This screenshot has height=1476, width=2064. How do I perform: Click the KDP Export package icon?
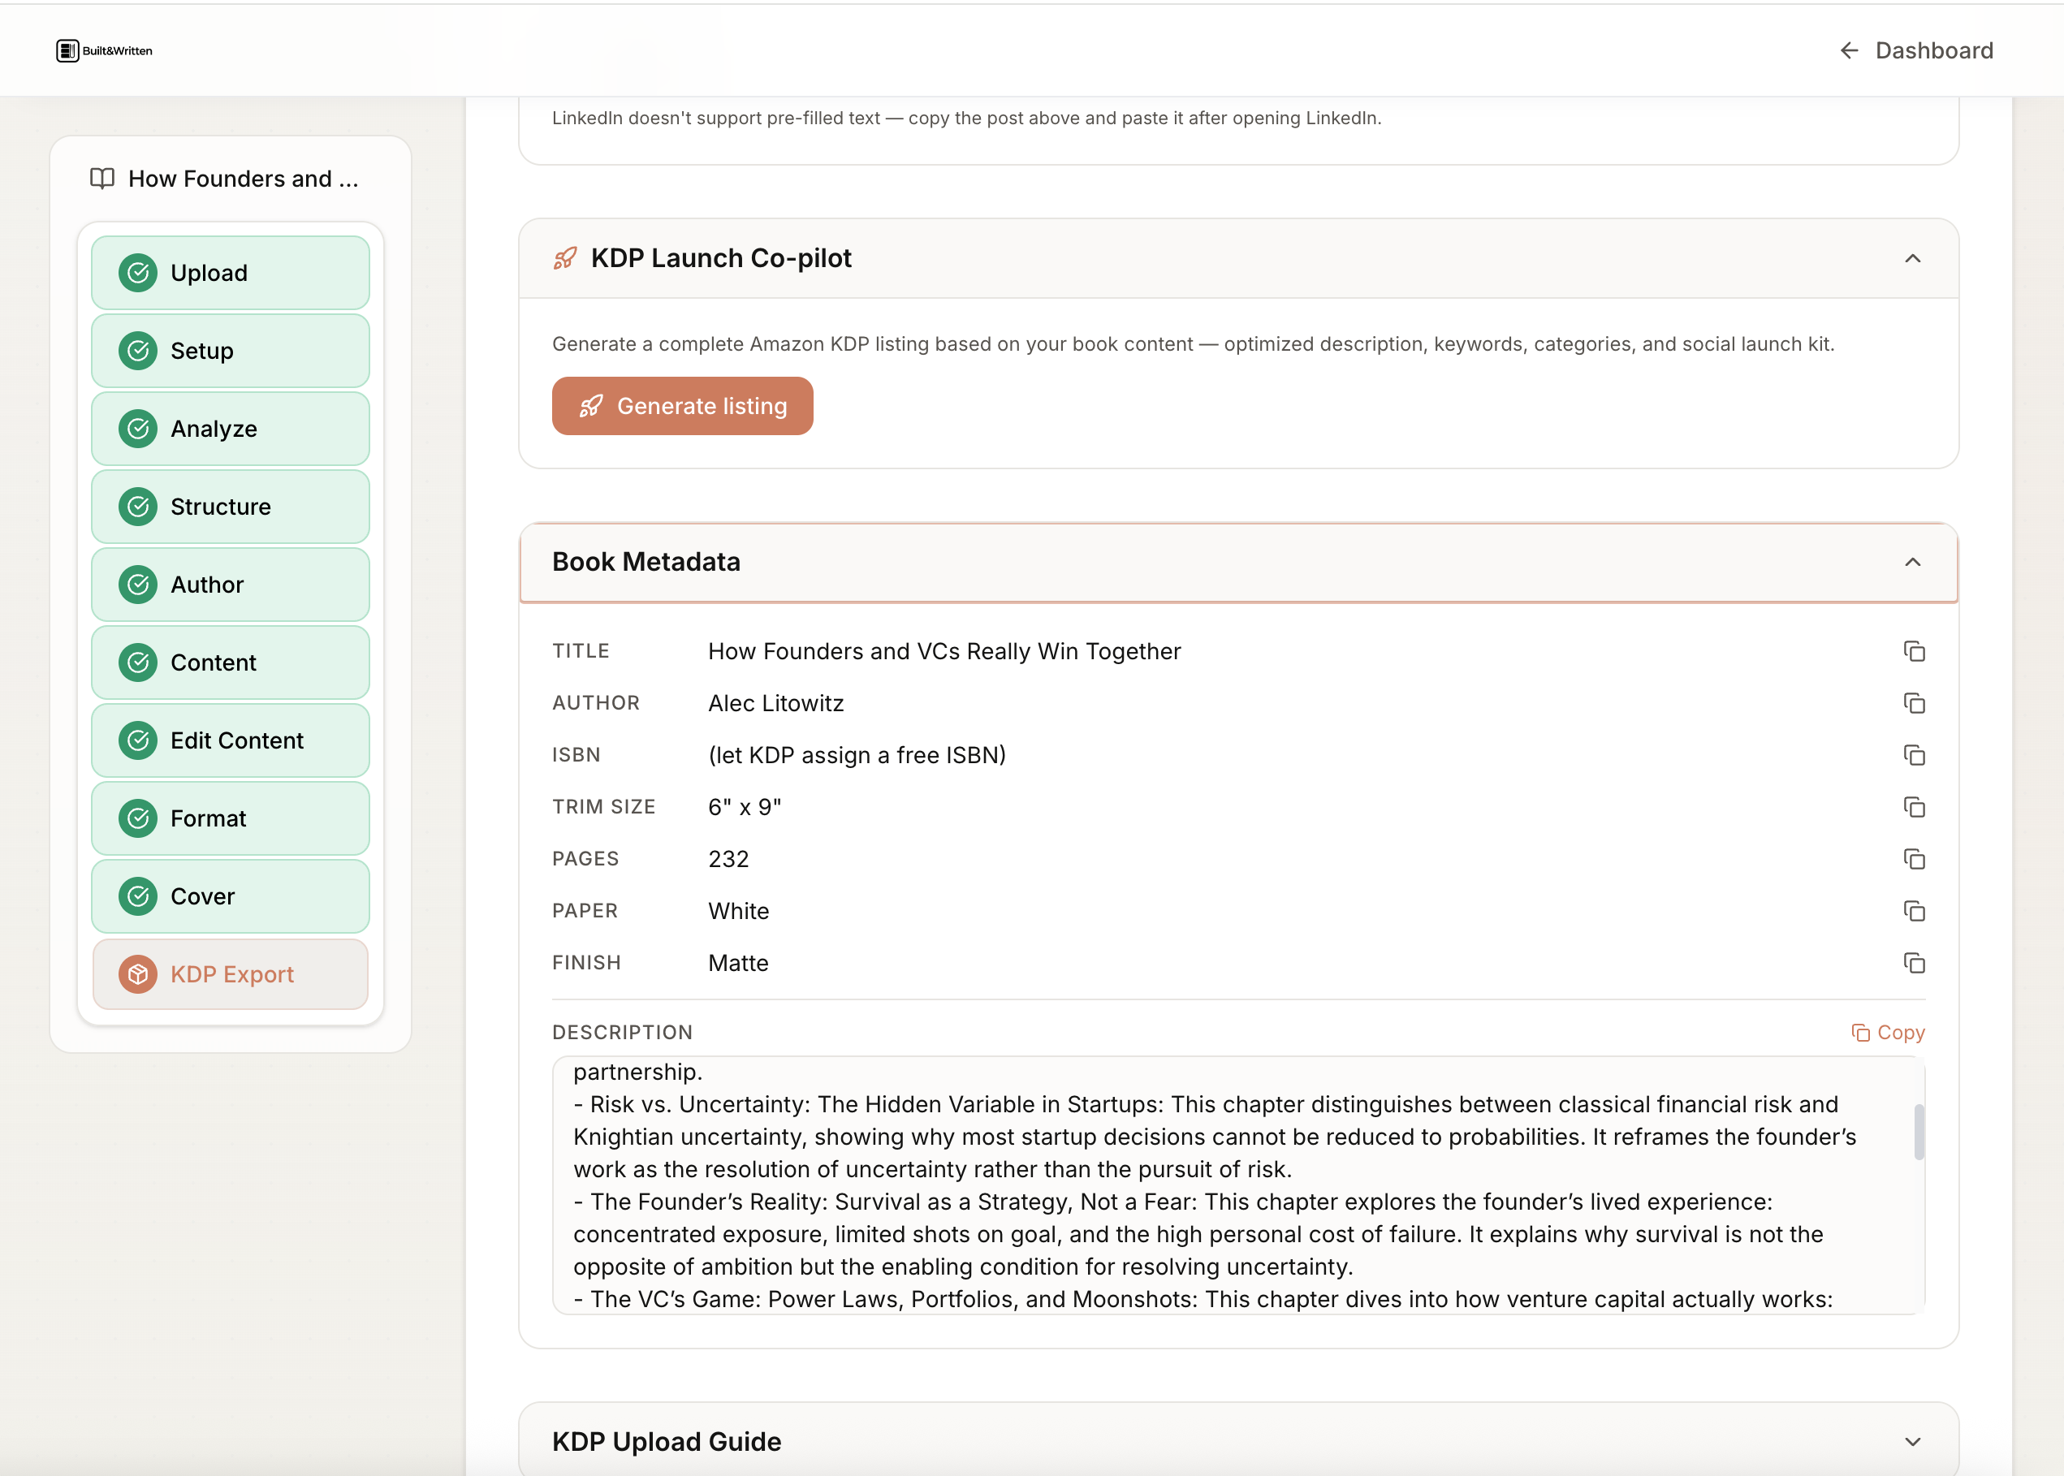[x=138, y=974]
